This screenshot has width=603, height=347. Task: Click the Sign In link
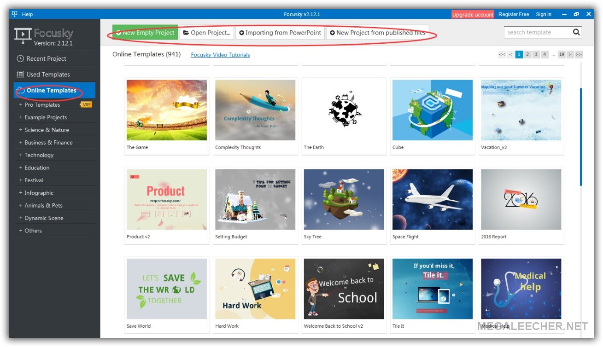click(544, 14)
